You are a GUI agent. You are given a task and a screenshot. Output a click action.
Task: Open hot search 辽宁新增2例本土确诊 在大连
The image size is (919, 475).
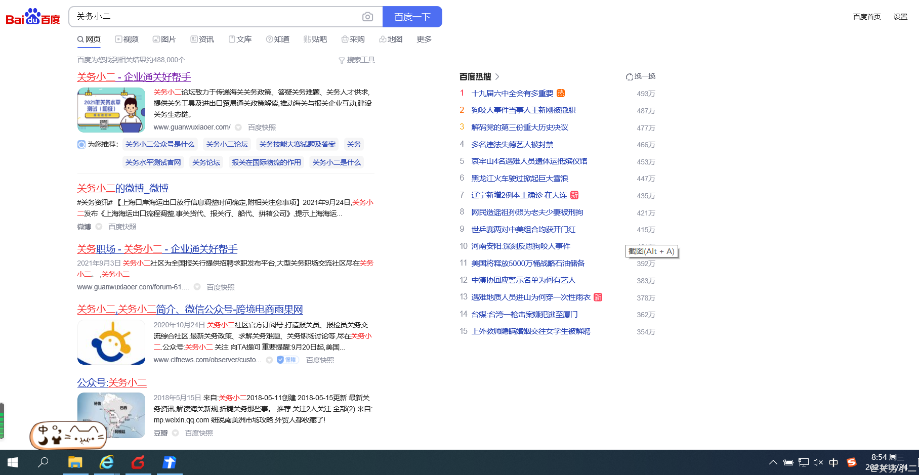pos(519,195)
